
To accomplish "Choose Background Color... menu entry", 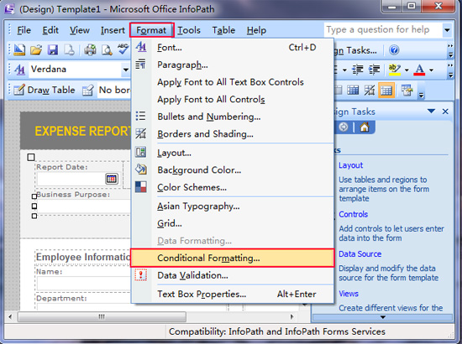I will pos(232,170).
